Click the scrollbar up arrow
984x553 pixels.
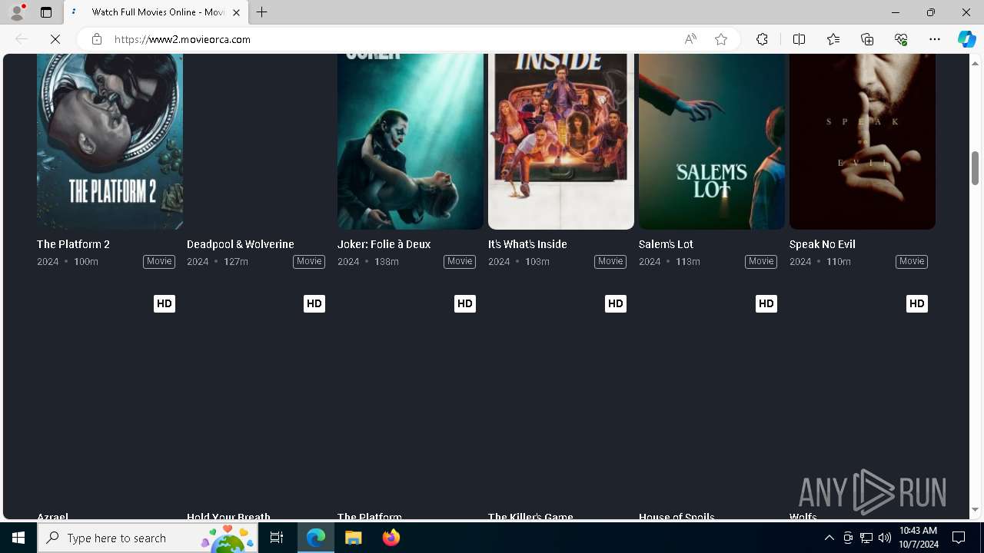tap(975, 63)
